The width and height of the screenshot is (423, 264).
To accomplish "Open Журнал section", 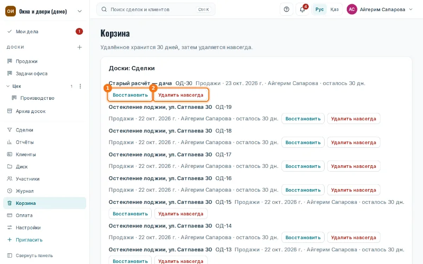I will tap(45, 191).
